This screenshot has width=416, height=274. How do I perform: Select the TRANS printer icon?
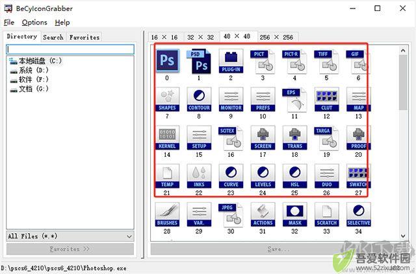point(294,138)
